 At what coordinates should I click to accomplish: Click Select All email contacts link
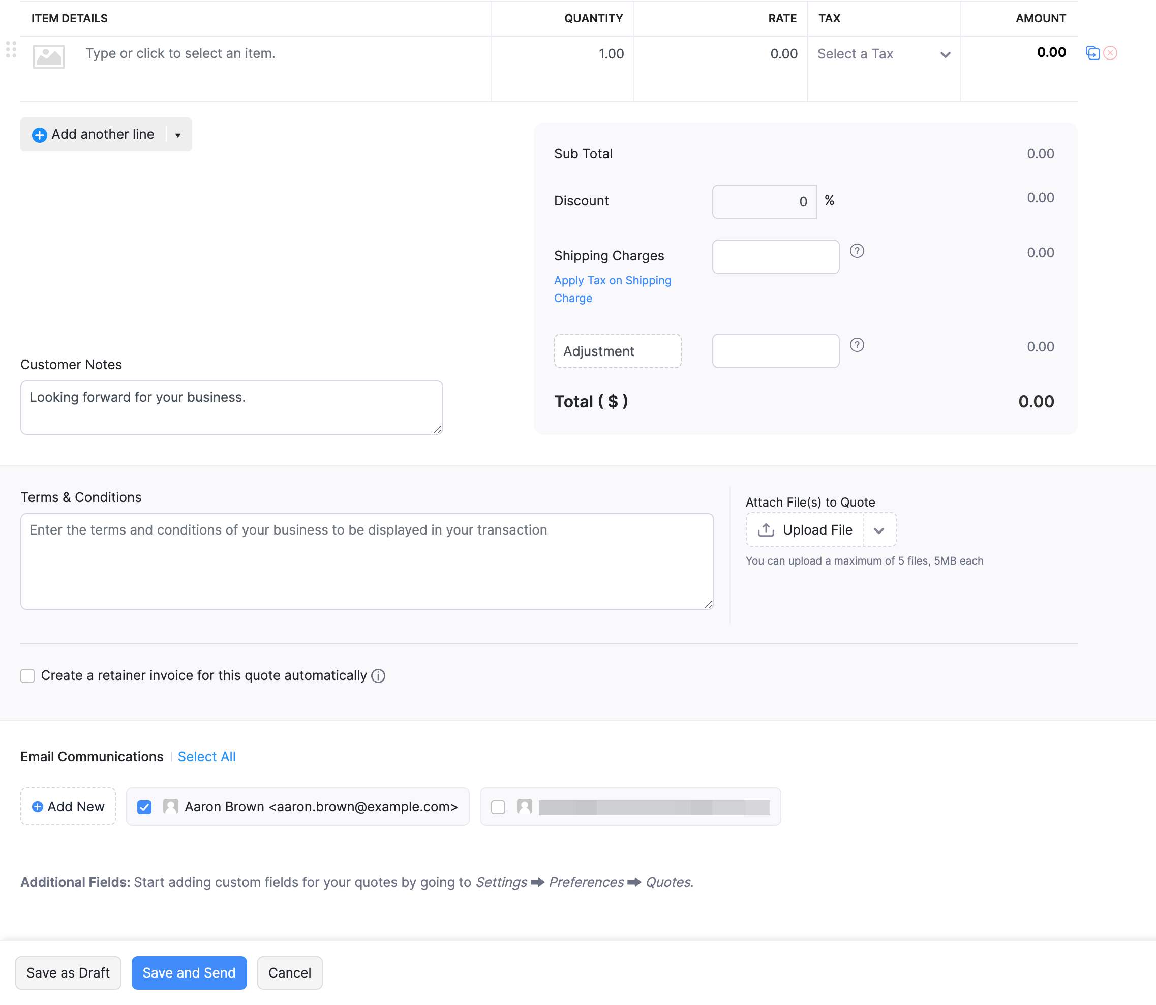point(206,757)
